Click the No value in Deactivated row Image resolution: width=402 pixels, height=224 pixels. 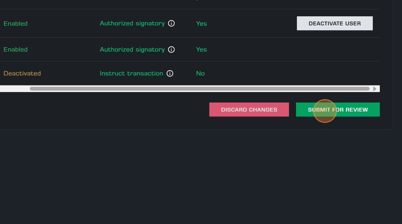coord(200,74)
